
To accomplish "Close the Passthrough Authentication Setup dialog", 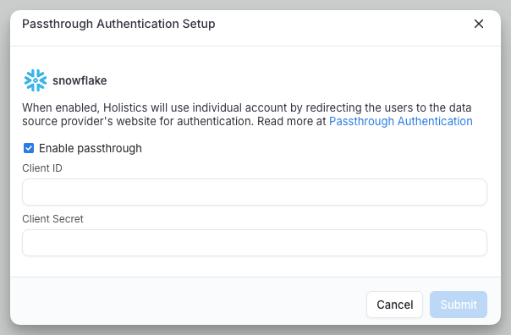I will [478, 24].
